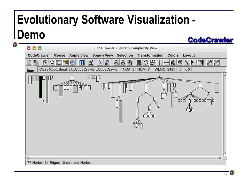Open the Transformation menu

(150, 55)
